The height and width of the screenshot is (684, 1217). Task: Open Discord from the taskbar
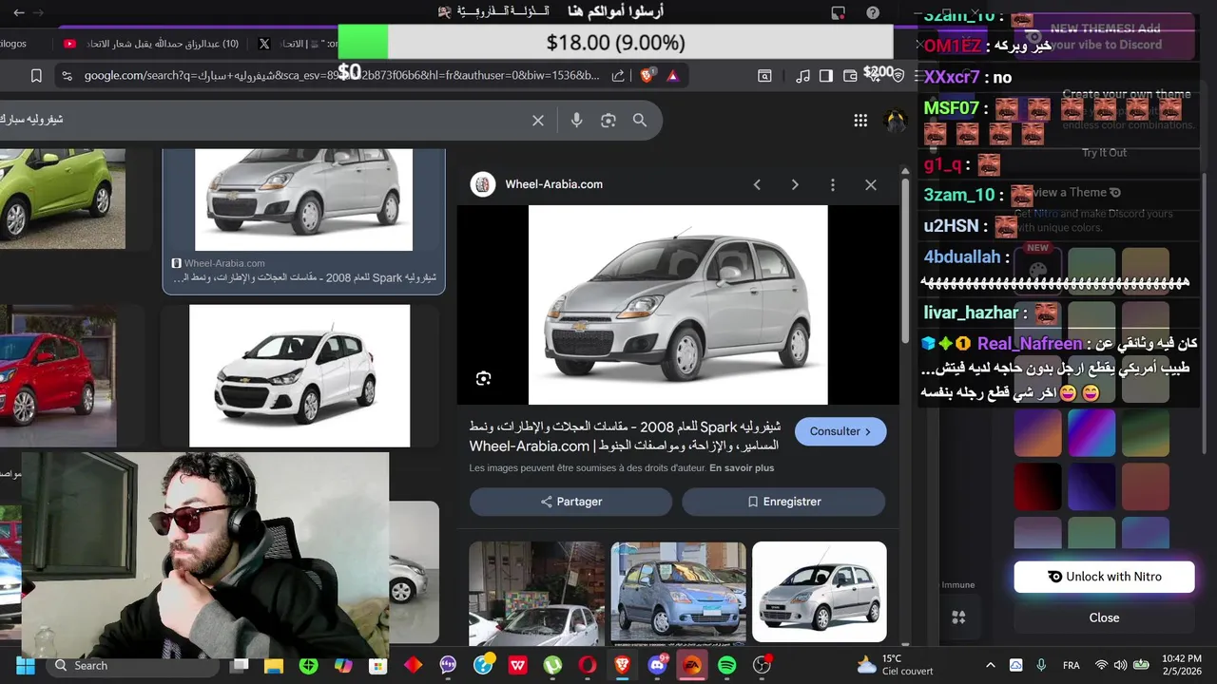[x=657, y=665]
